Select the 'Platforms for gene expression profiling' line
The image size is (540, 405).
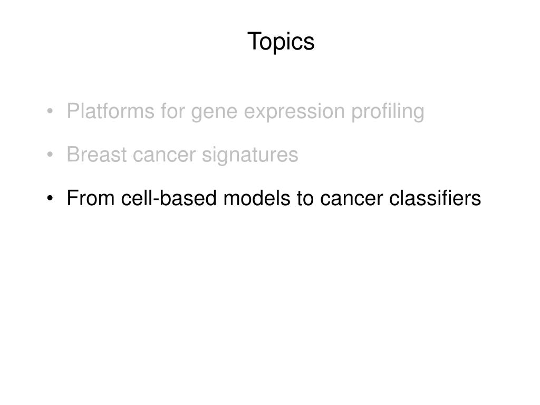[x=246, y=112]
